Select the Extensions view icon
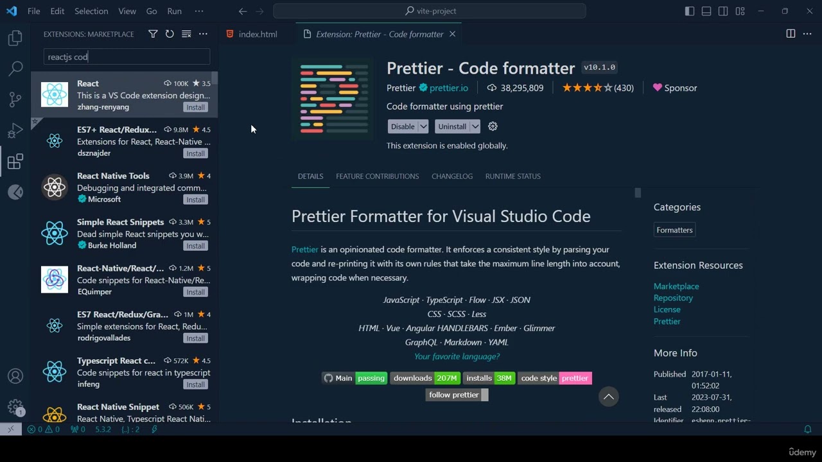Image resolution: width=822 pixels, height=462 pixels. click(15, 161)
